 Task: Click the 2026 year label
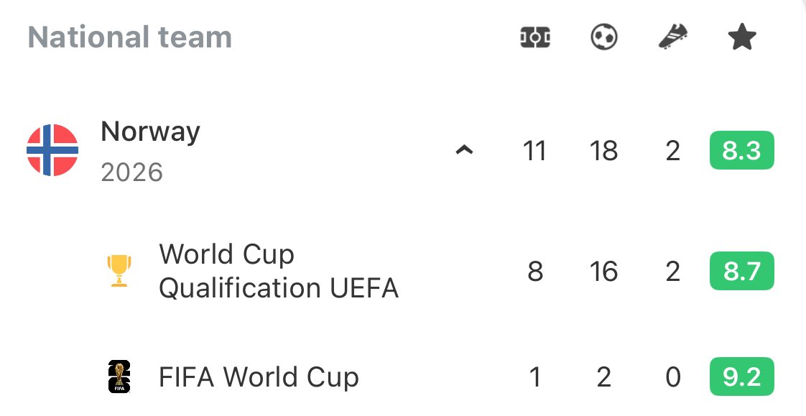point(131,172)
